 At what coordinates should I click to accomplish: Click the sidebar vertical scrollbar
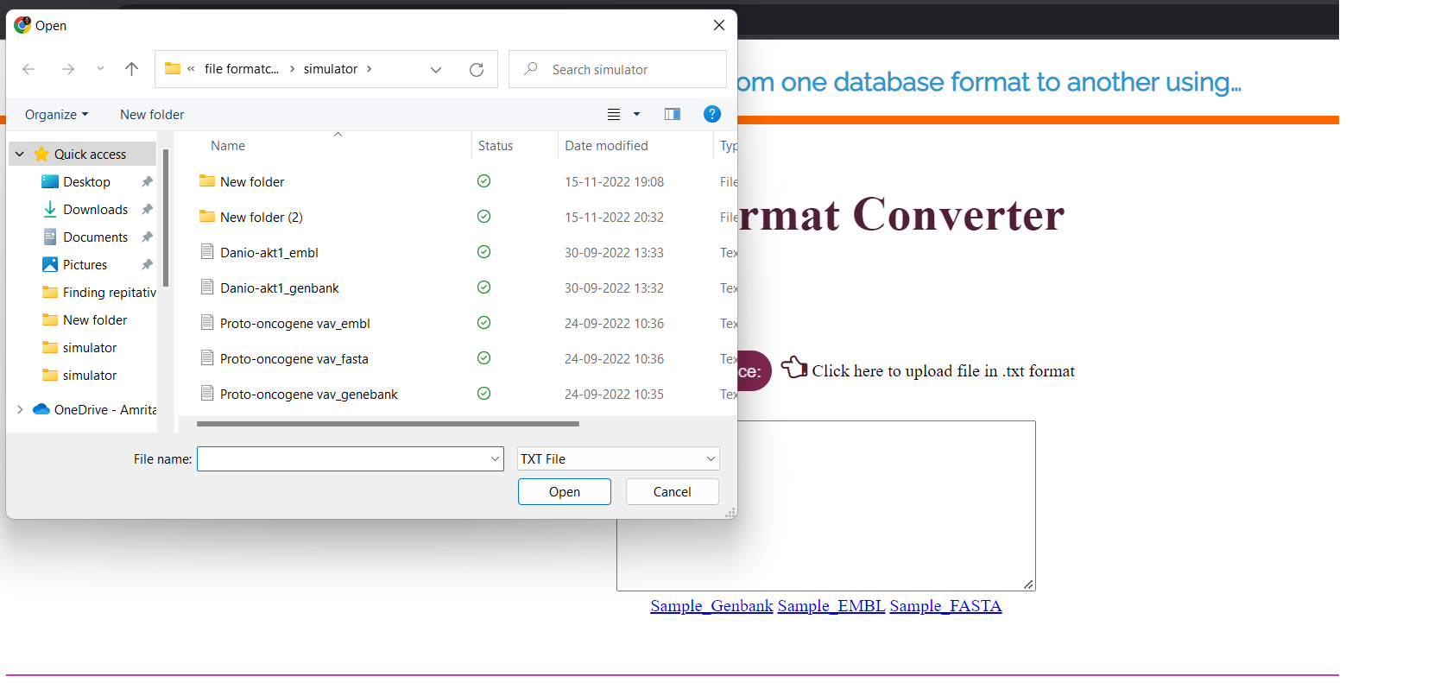166,218
